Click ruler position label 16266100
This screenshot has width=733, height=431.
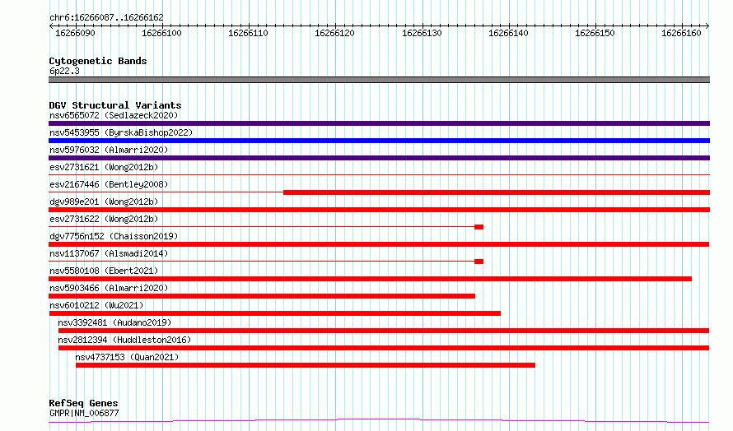pyautogui.click(x=161, y=33)
